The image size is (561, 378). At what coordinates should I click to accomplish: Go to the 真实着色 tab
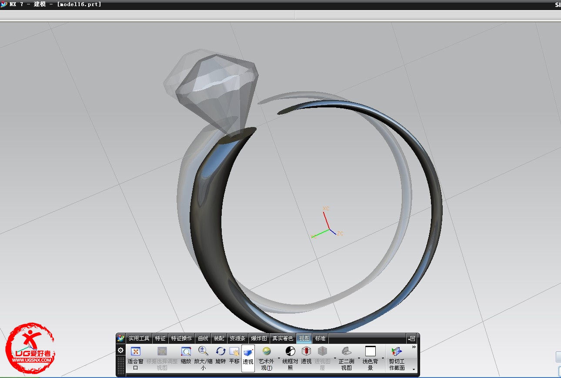pyautogui.click(x=283, y=338)
